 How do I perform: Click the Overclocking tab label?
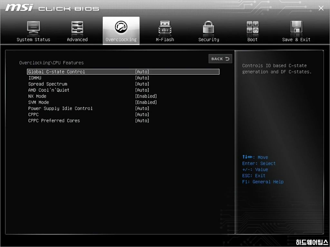[121, 40]
